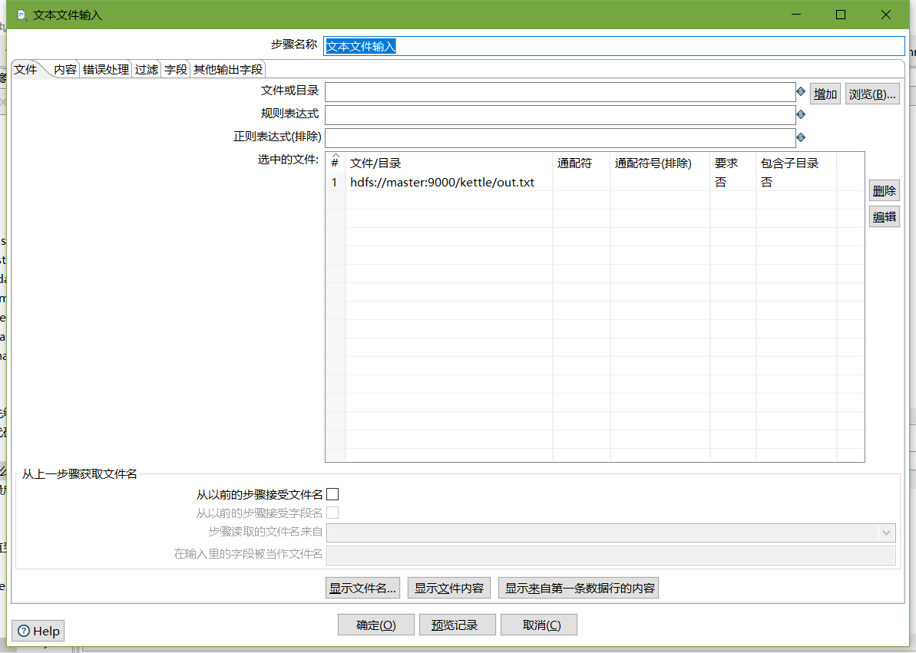The height and width of the screenshot is (653, 916).
Task: Toggle 从以前的步骤接受文件名 checkbox
Action: (x=332, y=494)
